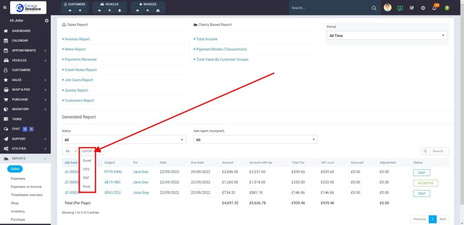
Task: Select CSV export option
Action: point(86,169)
